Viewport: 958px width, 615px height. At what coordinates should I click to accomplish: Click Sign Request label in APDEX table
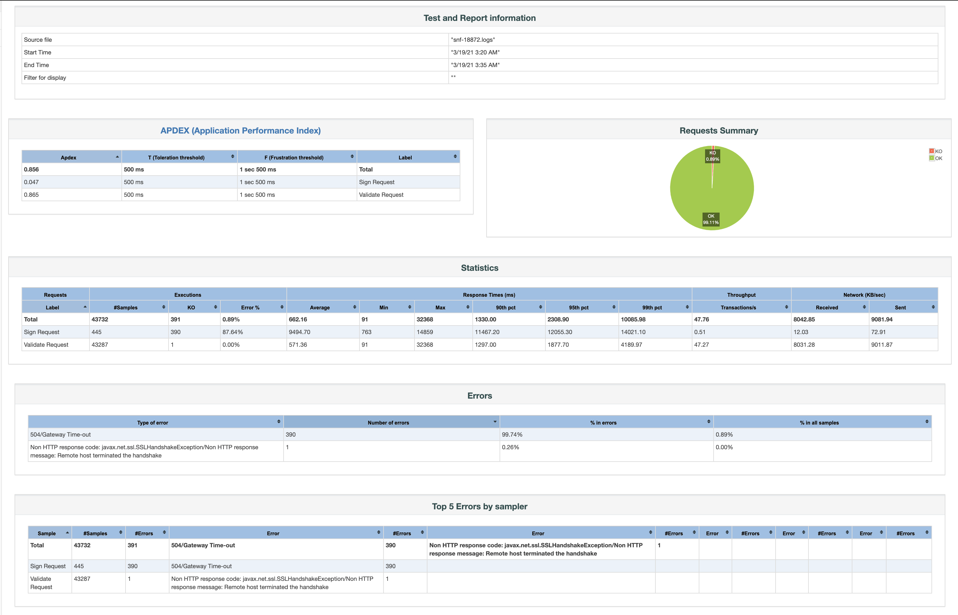(377, 182)
